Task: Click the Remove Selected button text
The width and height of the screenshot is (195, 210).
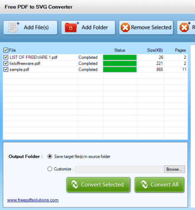Action: point(151,27)
